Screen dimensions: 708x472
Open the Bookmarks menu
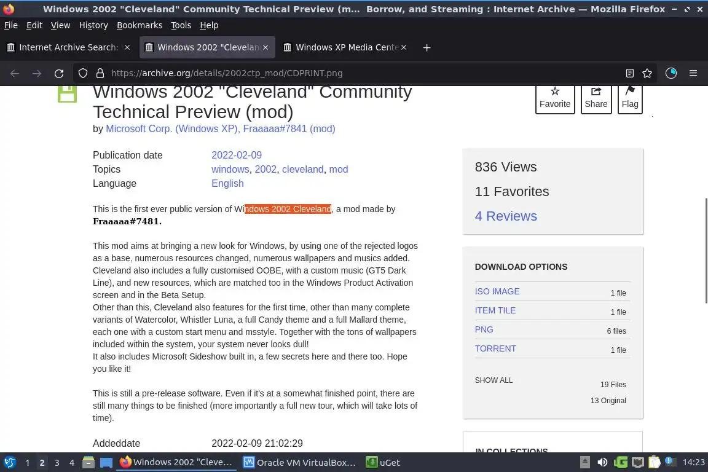tap(140, 25)
